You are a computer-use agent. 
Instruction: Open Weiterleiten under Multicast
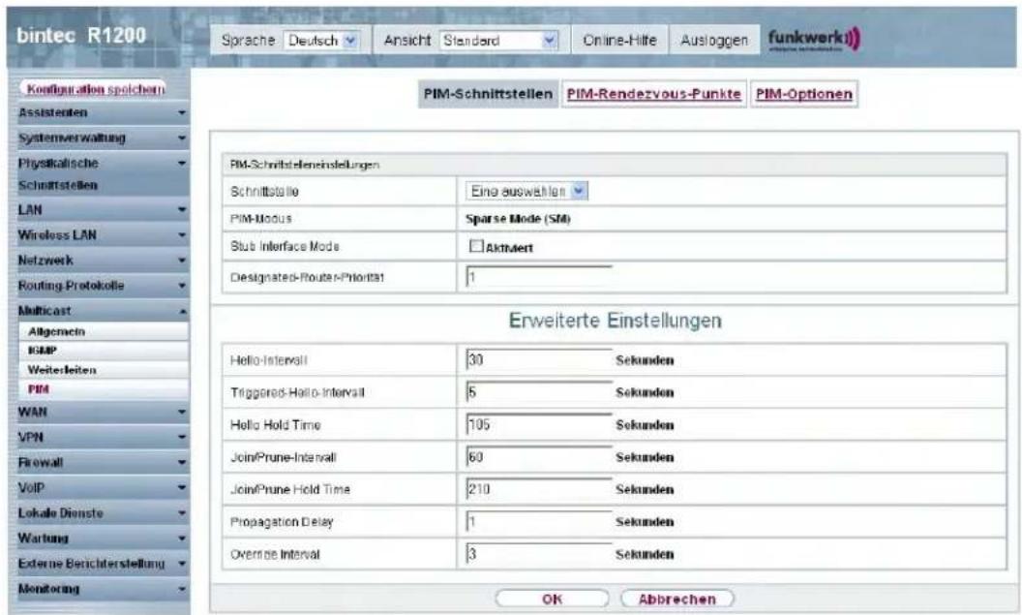[103, 370]
